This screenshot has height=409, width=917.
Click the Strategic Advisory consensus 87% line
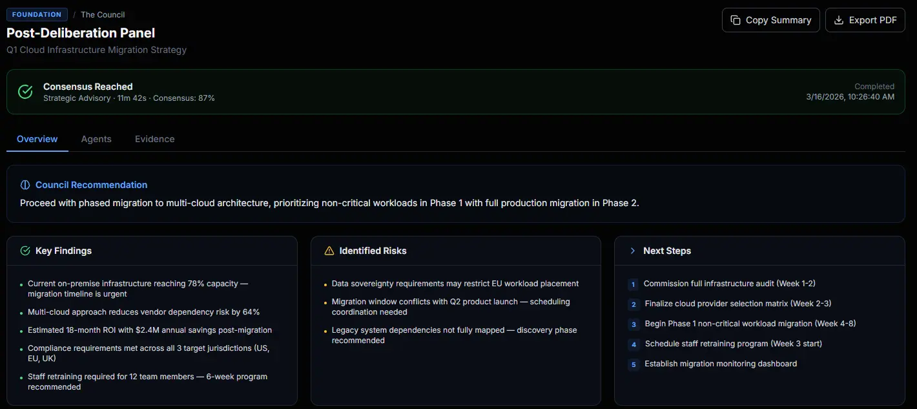point(129,98)
